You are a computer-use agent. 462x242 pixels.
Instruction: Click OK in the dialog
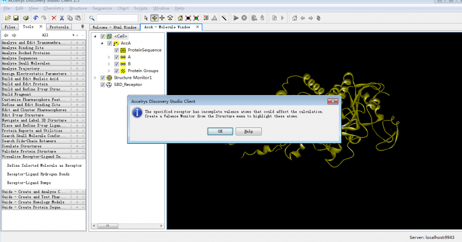(x=220, y=131)
